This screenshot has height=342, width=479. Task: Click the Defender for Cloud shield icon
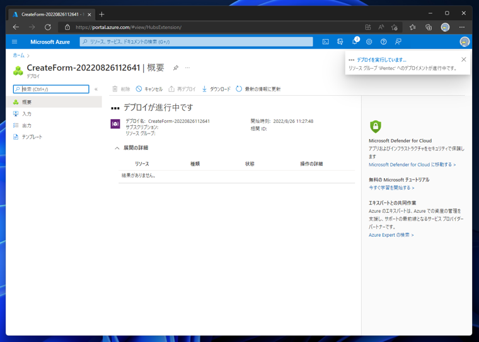pos(376,127)
